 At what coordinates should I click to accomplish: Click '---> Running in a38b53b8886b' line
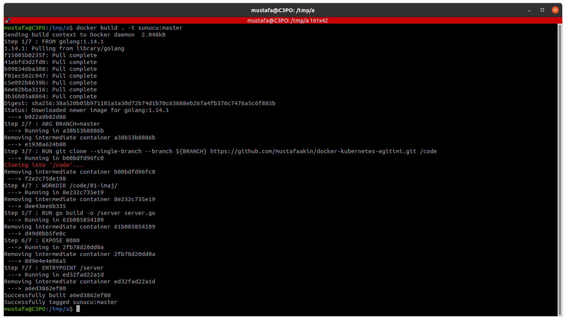click(56, 131)
